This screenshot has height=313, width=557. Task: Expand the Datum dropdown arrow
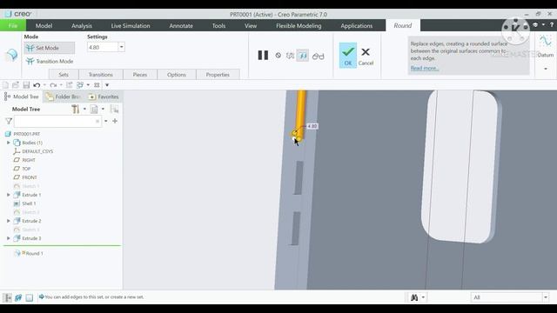[x=546, y=69]
